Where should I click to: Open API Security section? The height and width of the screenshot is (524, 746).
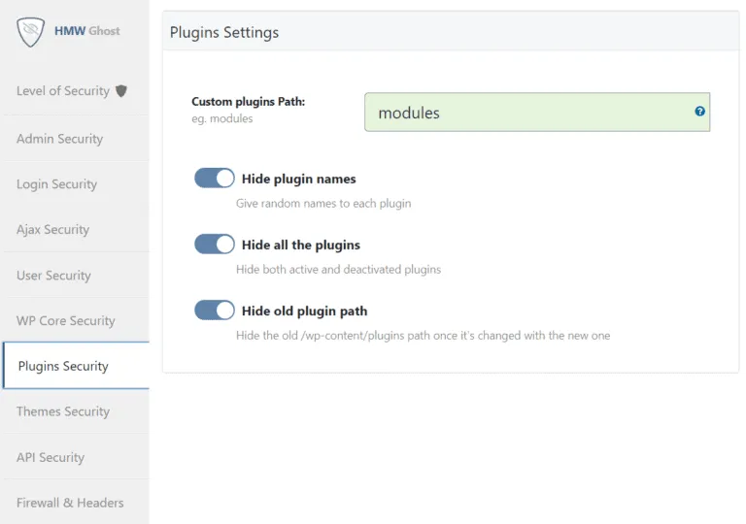click(51, 458)
